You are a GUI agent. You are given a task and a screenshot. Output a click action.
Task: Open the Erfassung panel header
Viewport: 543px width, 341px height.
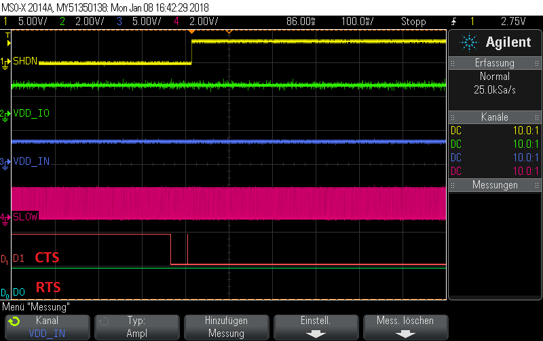[x=495, y=63]
